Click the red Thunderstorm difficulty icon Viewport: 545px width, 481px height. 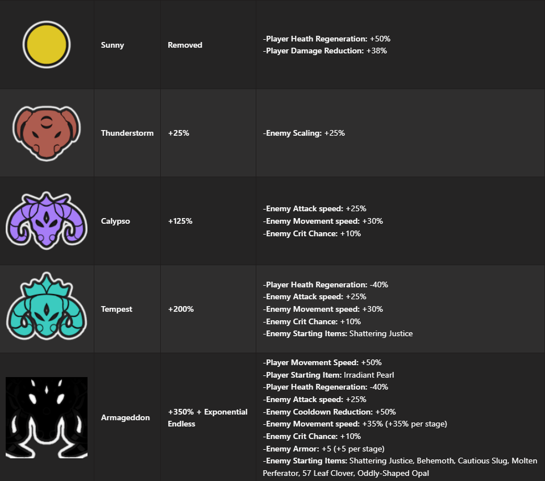pos(47,132)
